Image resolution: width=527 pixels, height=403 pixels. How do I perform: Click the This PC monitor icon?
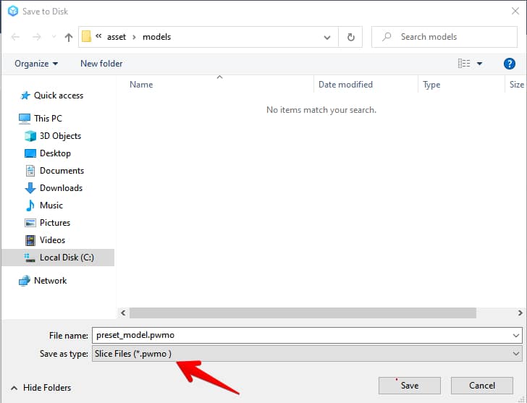pos(25,119)
